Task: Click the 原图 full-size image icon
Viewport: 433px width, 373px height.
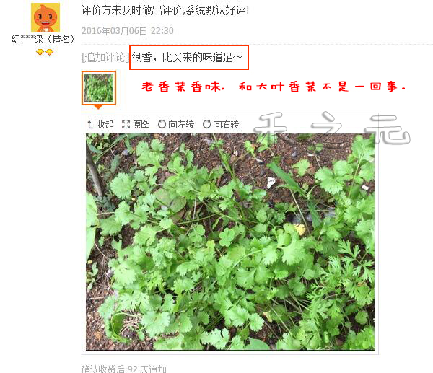Action: click(126, 125)
